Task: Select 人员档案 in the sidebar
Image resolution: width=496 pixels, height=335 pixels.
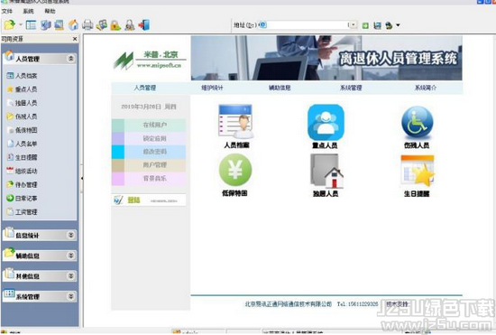Action: pyautogui.click(x=23, y=75)
